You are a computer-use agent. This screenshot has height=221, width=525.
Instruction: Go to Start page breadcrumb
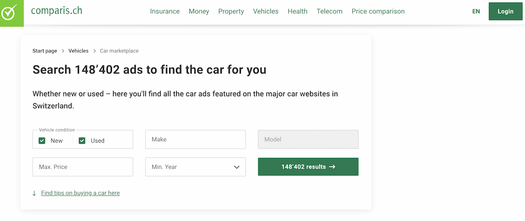point(45,51)
